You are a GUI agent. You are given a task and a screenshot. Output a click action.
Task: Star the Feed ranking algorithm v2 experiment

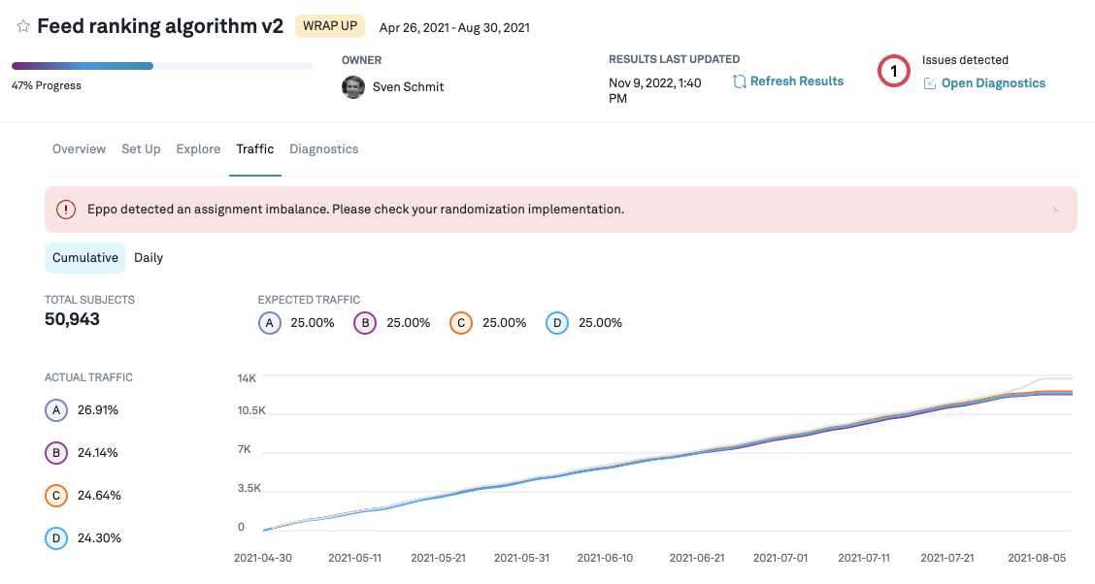[23, 27]
